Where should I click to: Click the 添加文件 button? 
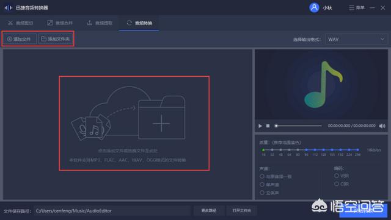coord(20,39)
